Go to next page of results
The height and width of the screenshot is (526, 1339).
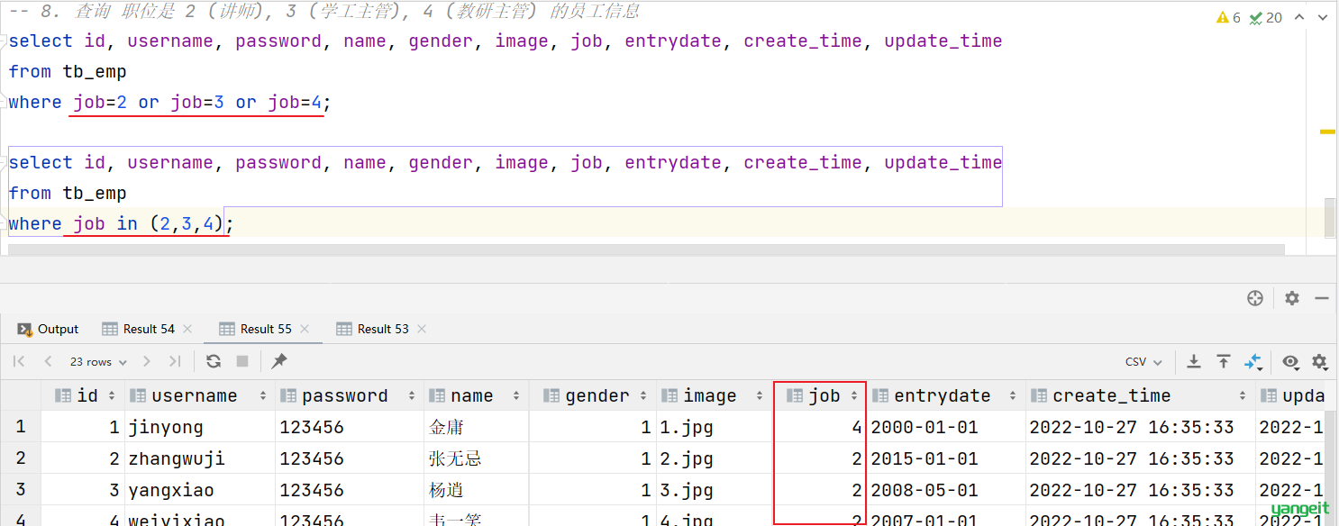(x=147, y=361)
